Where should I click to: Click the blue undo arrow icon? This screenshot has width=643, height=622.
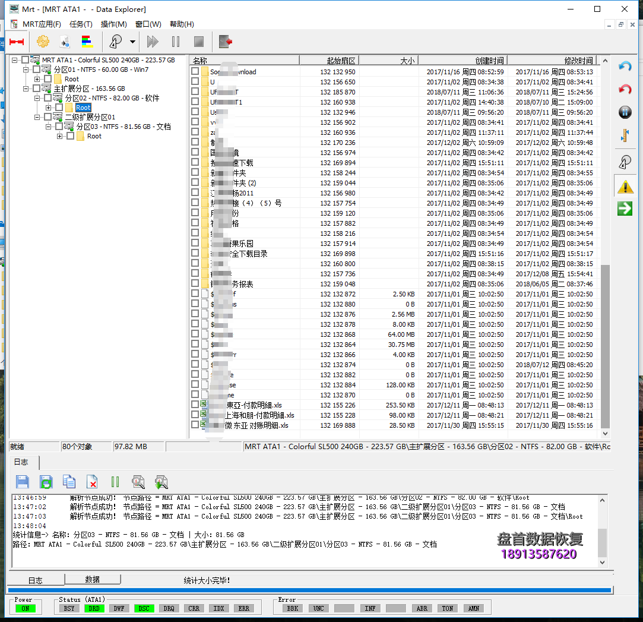pos(625,67)
